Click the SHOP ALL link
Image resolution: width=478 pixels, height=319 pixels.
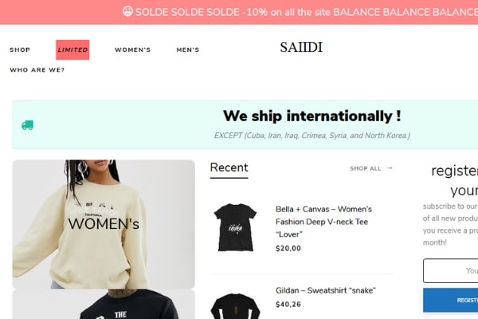pos(366,168)
